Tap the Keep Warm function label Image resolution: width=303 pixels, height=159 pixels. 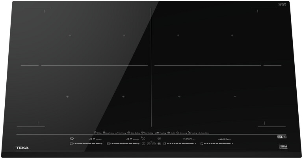point(204,133)
